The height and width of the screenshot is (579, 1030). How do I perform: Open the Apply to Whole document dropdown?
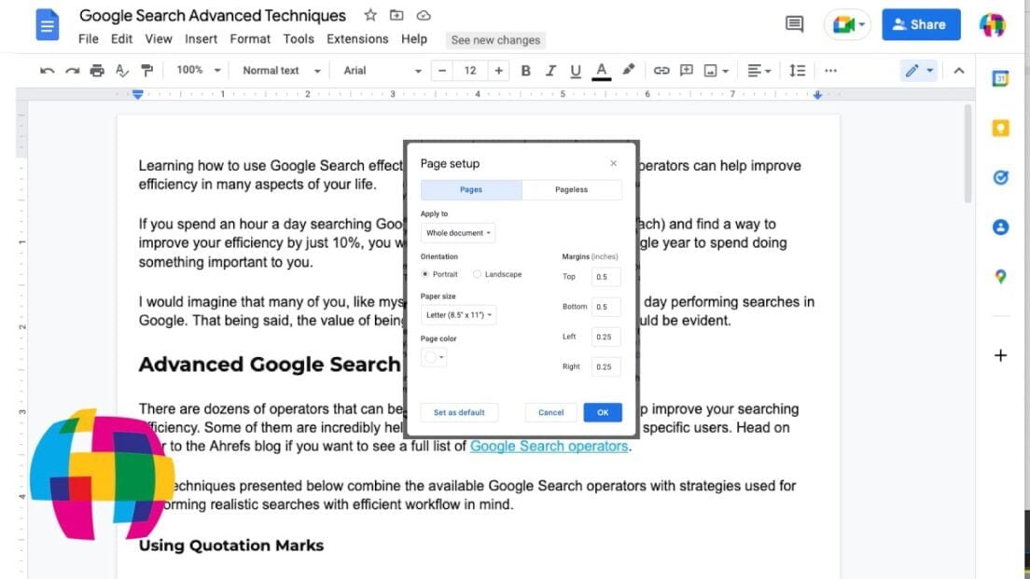coord(458,233)
